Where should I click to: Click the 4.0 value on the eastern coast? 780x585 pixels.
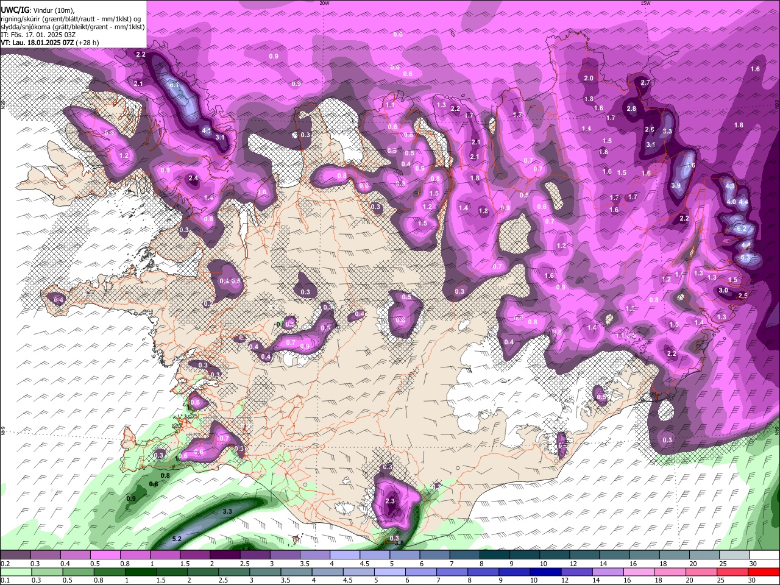(732, 202)
